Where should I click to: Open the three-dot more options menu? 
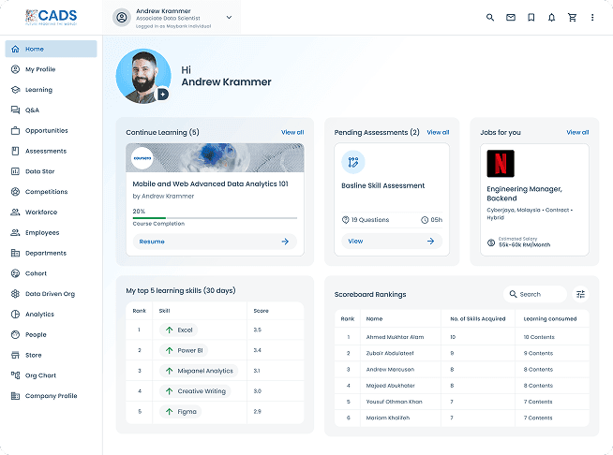point(592,18)
